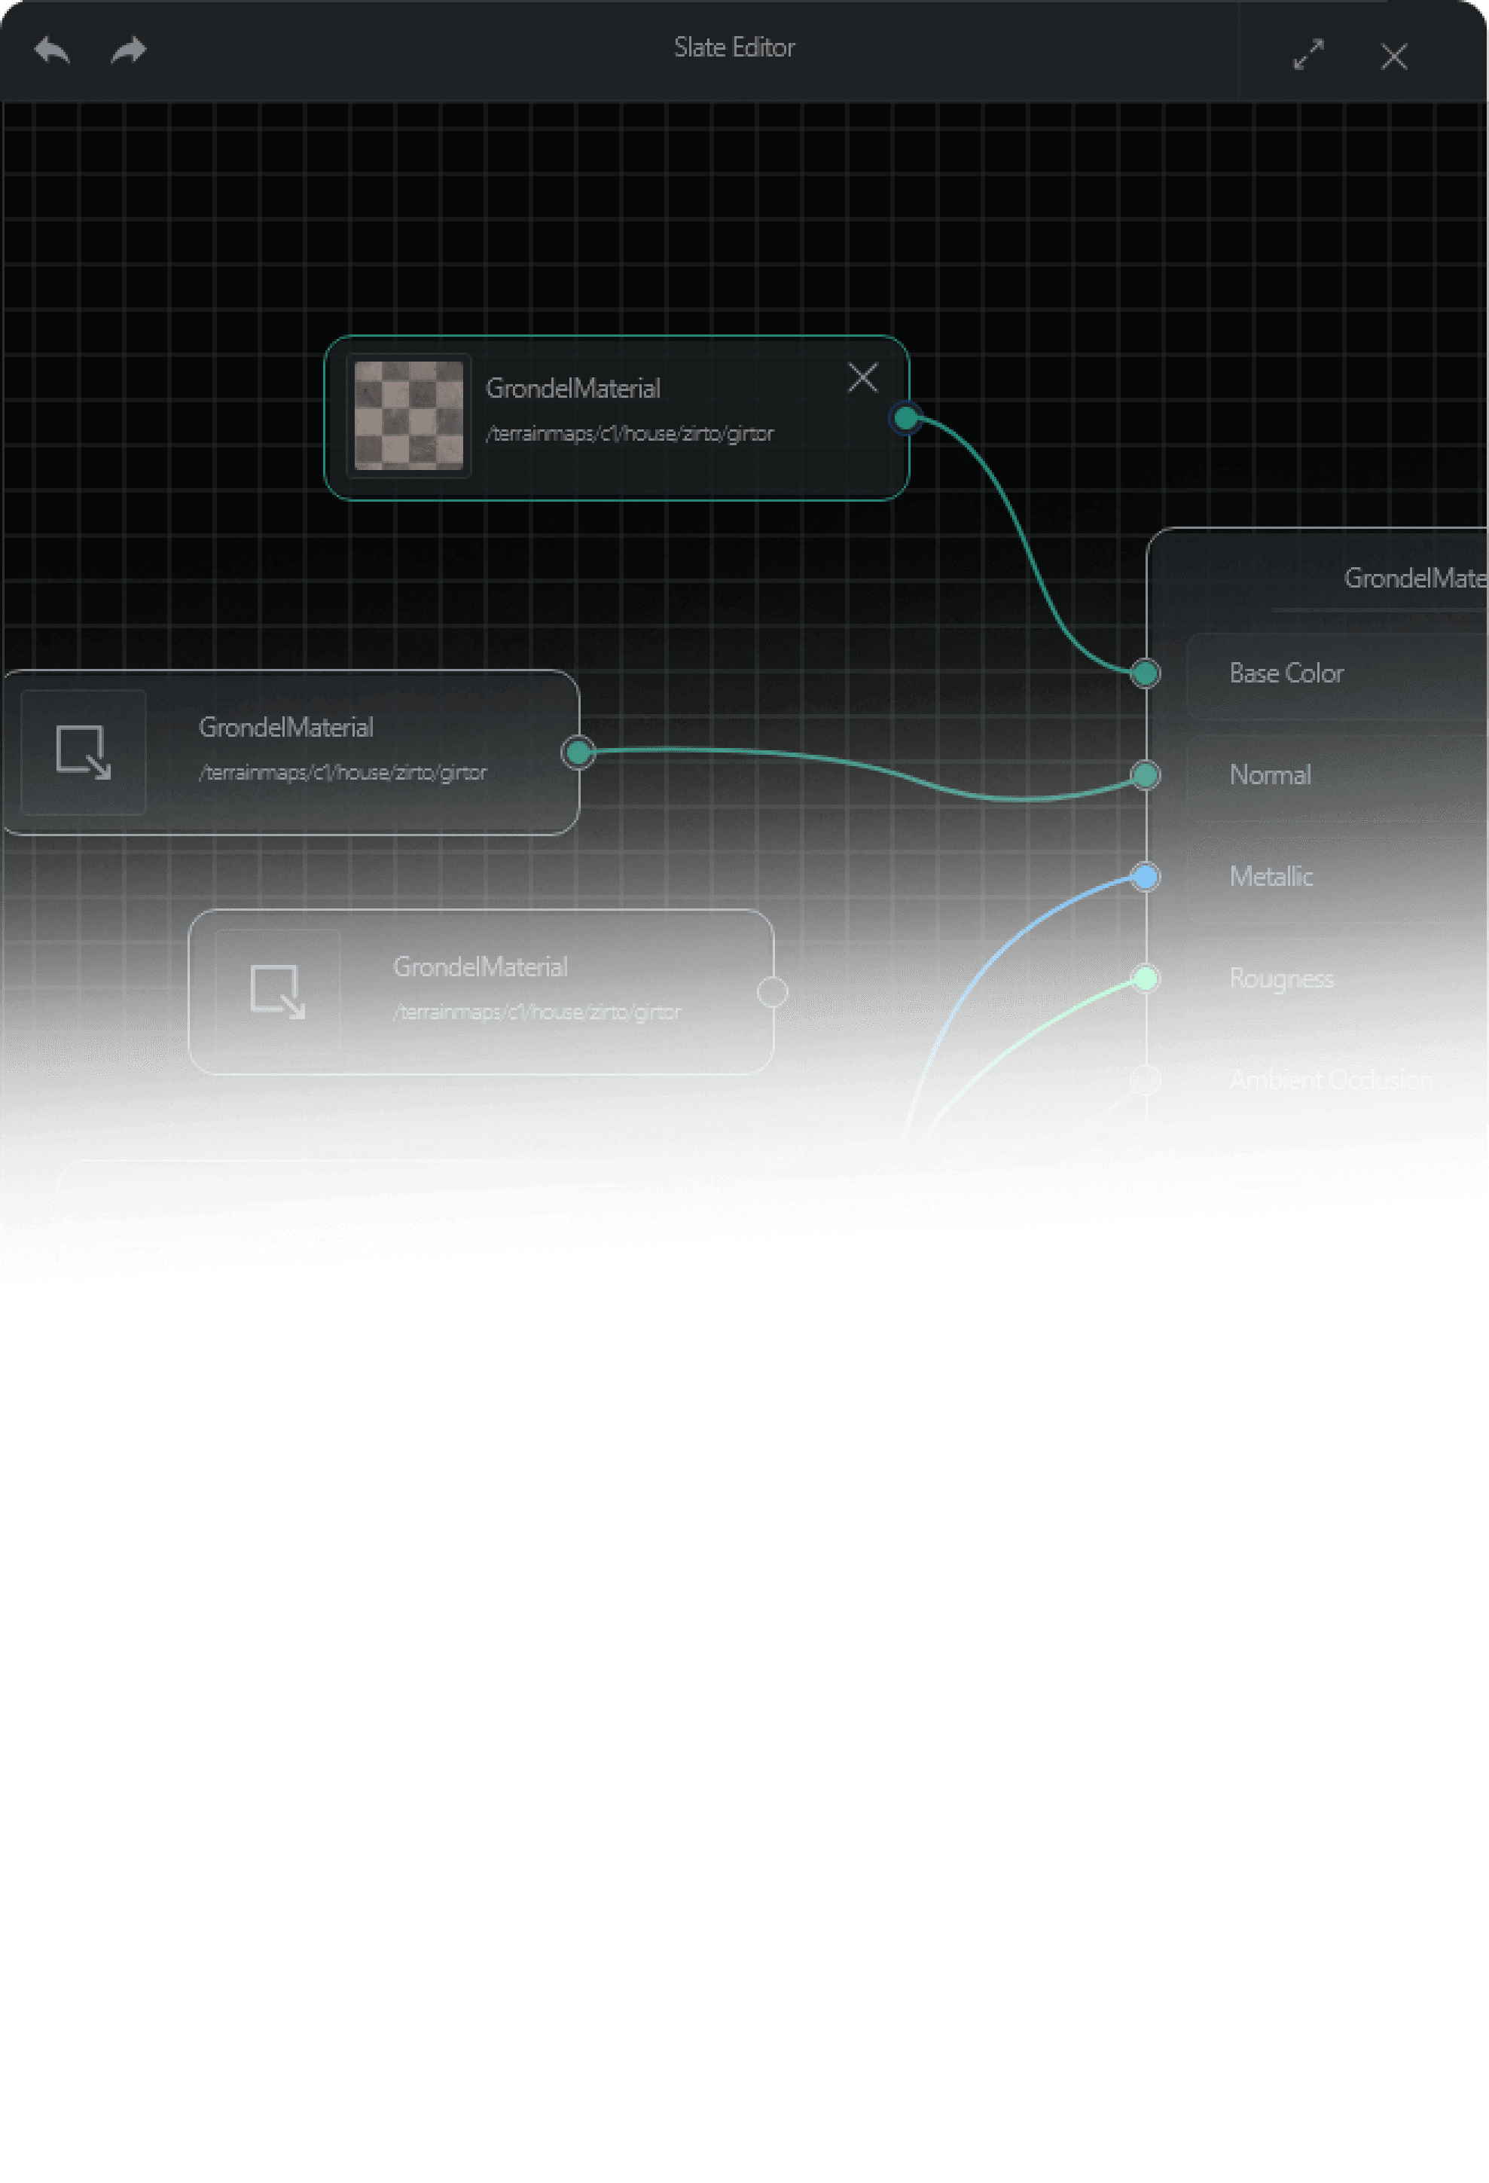Click output port of the middle GrondelMaterial node
Screen dimensions: 1489x2183
coord(578,752)
